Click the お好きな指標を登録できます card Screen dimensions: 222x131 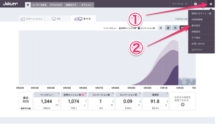tap(183, 101)
